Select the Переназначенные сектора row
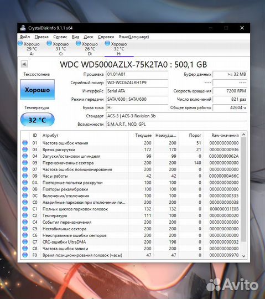Image resolution: width=265 pixels, height=299 pixels. pyautogui.click(x=131, y=163)
